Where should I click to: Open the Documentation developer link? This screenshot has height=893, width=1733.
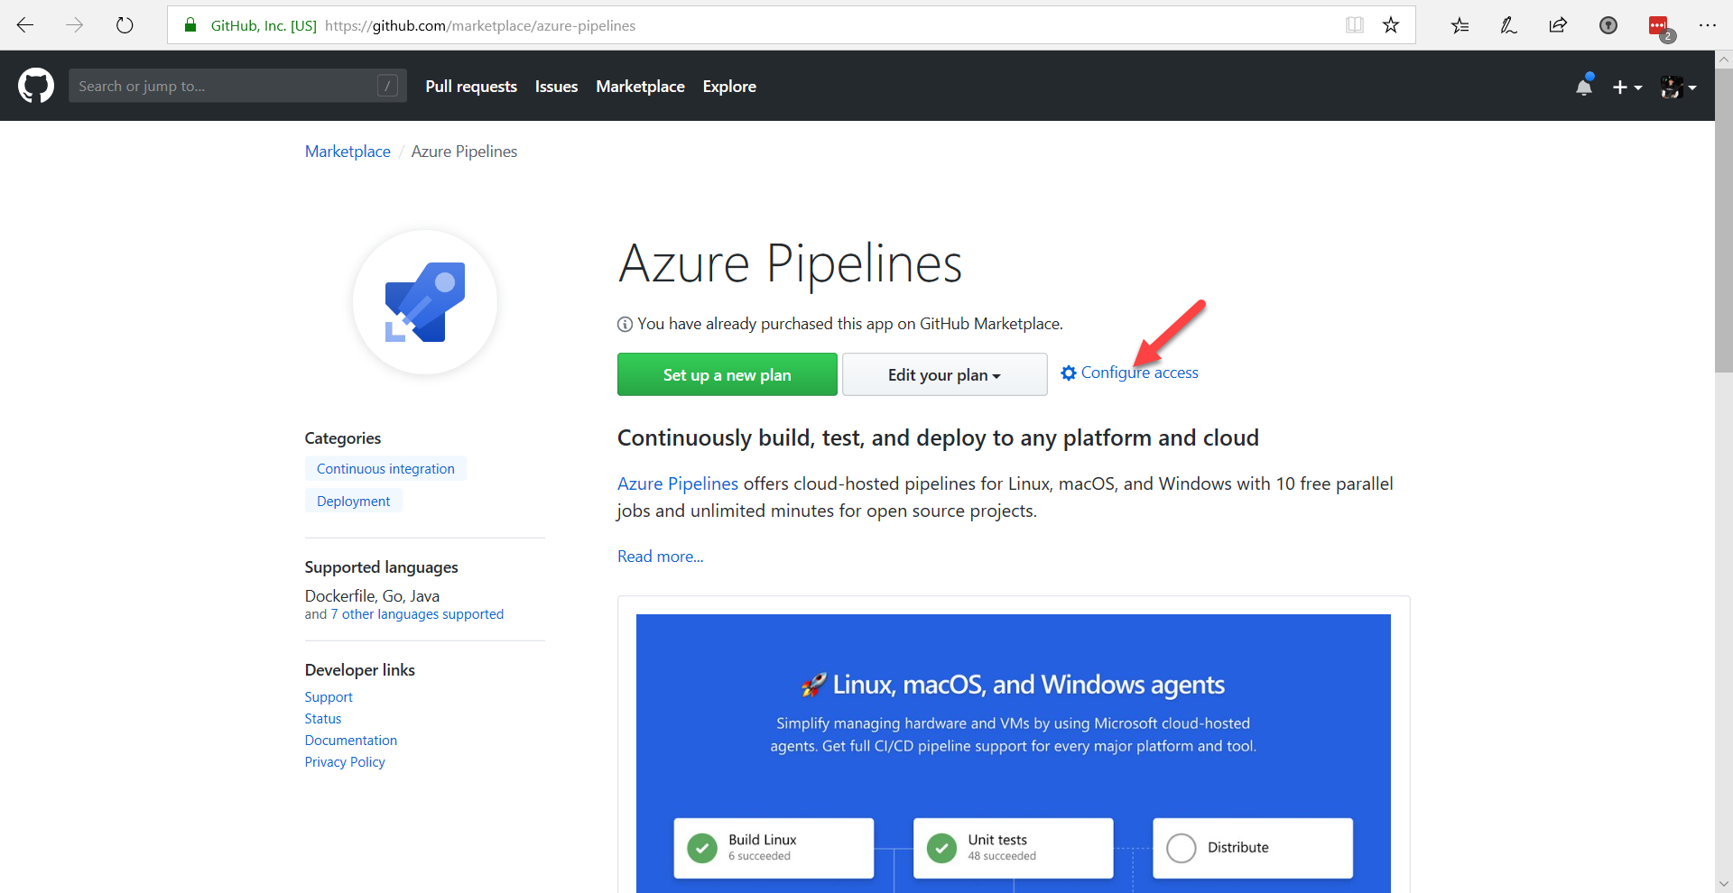pyautogui.click(x=351, y=741)
